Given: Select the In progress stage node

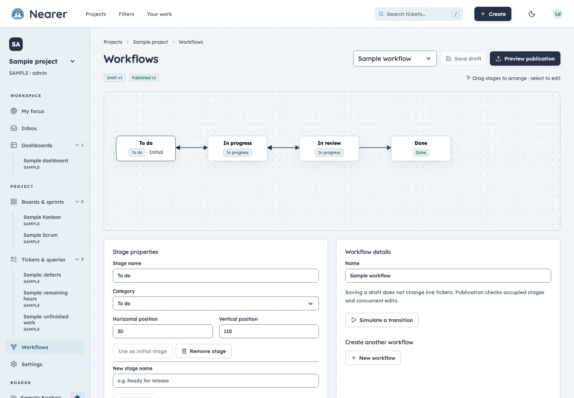Looking at the screenshot, I should tap(238, 148).
